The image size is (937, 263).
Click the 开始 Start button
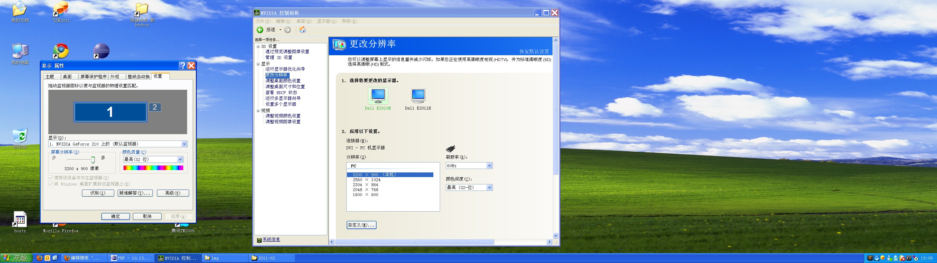pyautogui.click(x=16, y=258)
